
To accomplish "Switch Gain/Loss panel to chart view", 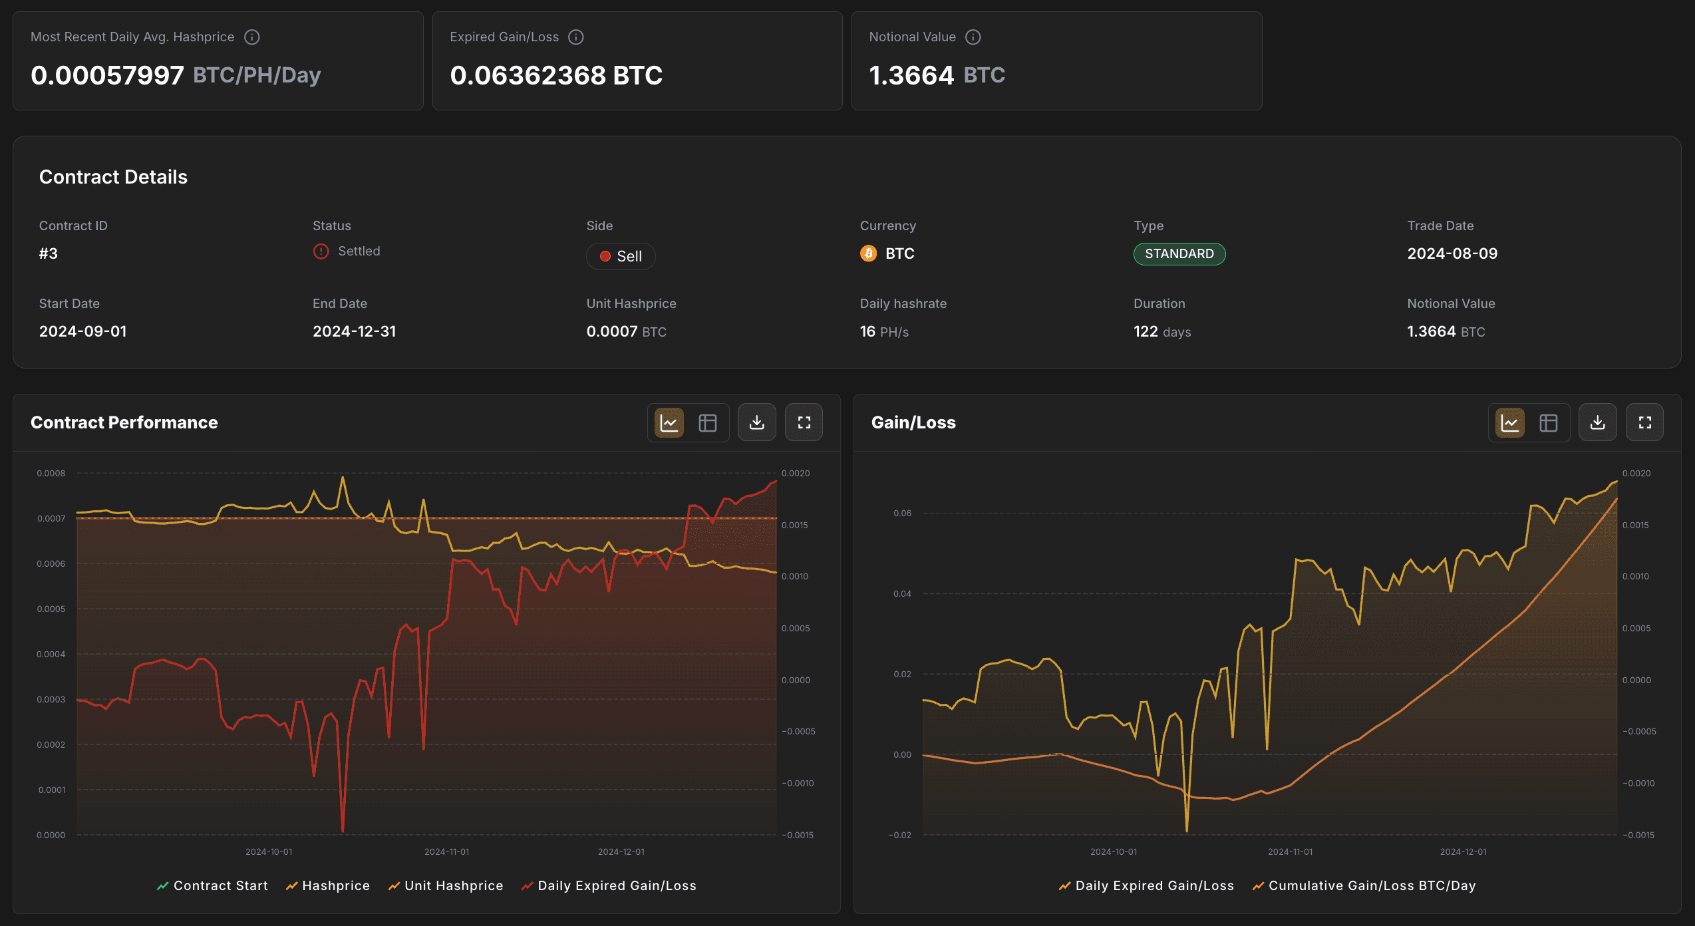I will (x=1510, y=422).
